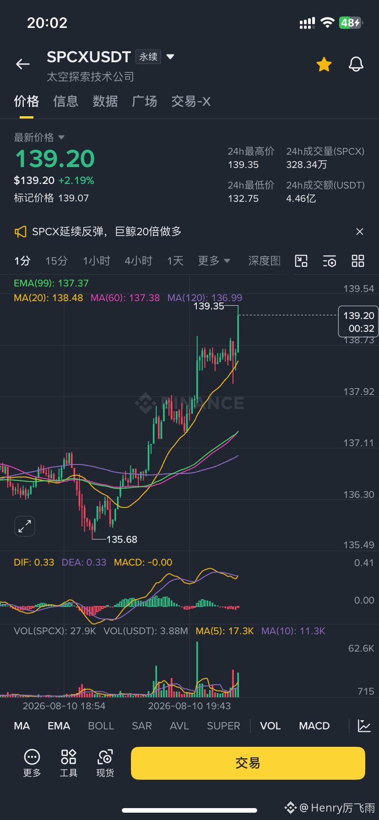Viewport: 379px width, 820px height.
Task: Tap the yellow 交易 trade button
Action: pos(248,763)
